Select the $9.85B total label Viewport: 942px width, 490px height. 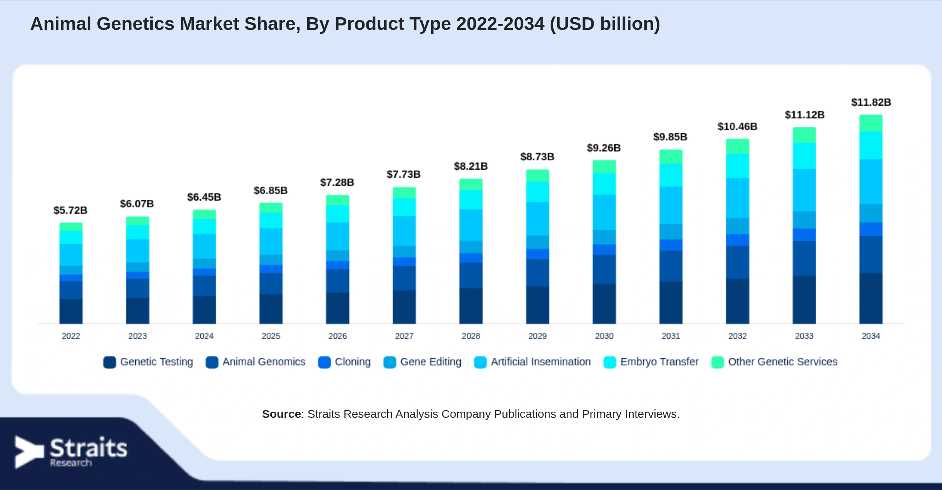coord(670,137)
